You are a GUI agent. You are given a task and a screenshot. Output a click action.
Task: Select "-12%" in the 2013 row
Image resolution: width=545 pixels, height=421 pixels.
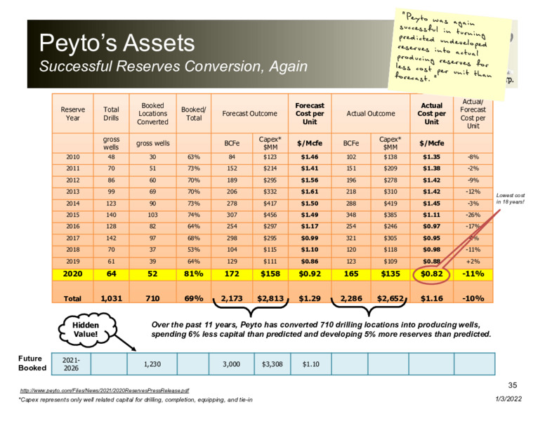[x=473, y=192]
